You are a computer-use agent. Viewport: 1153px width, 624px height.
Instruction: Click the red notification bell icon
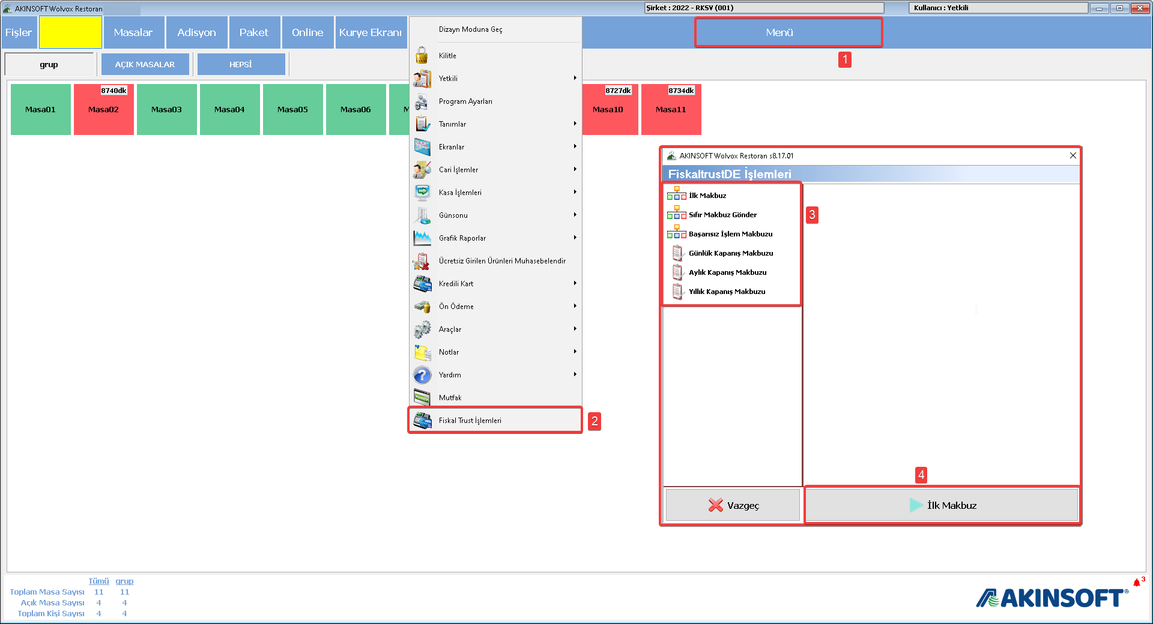[x=1137, y=583]
